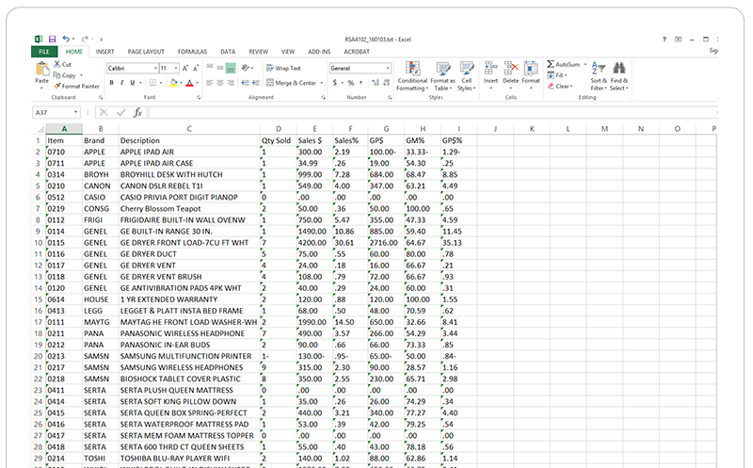The height and width of the screenshot is (468, 753).
Task: Decrease the cell indent
Action: click(245, 83)
